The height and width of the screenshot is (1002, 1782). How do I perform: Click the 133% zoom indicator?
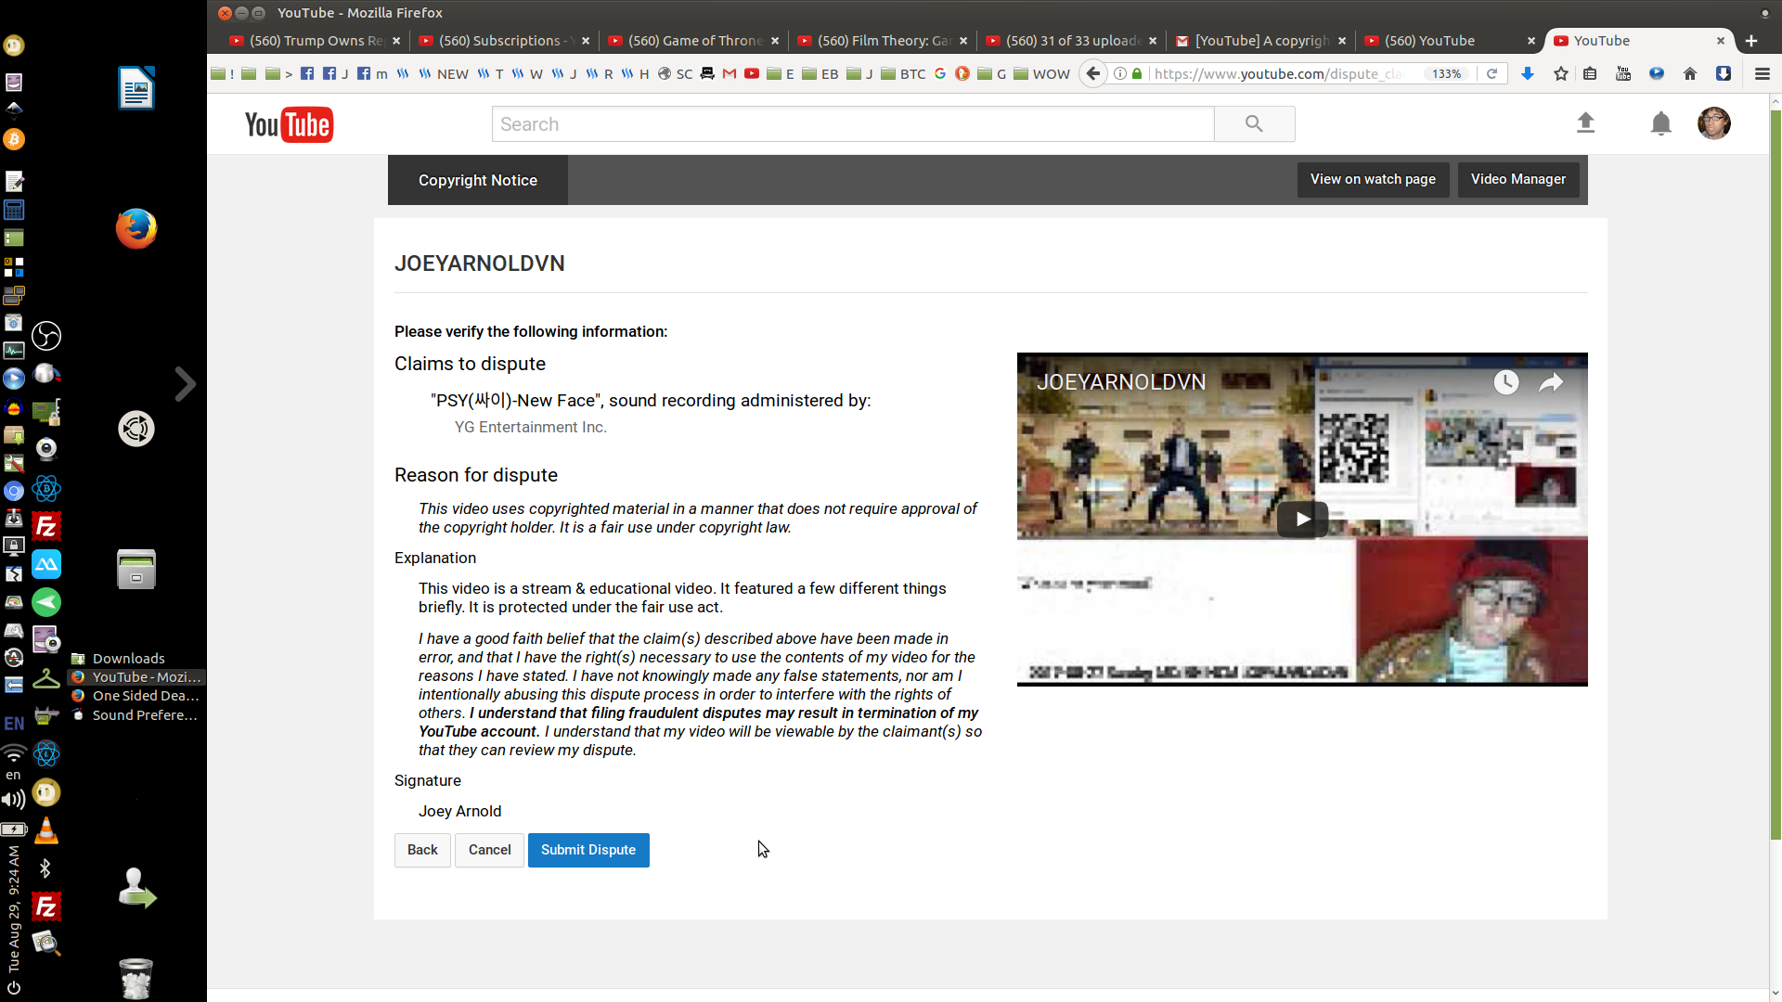point(1446,73)
